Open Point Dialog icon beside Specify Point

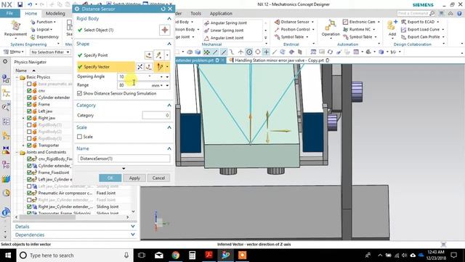click(x=149, y=55)
